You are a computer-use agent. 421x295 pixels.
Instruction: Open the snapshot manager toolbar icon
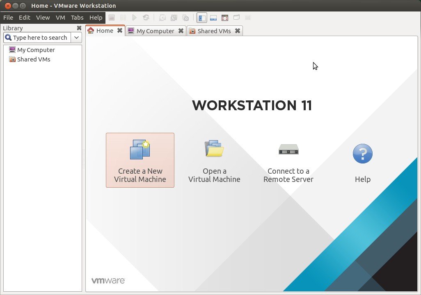point(185,18)
